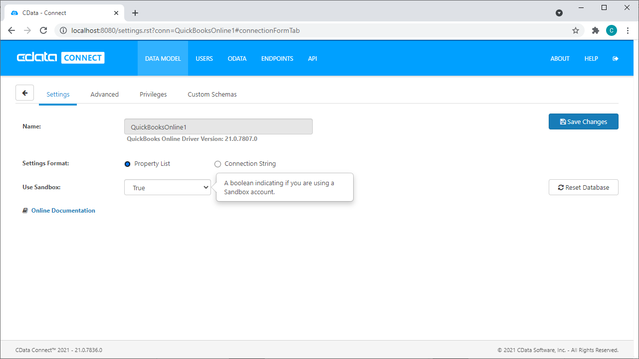The height and width of the screenshot is (359, 639).
Task: Select the Connection String radio button
Action: point(217,164)
